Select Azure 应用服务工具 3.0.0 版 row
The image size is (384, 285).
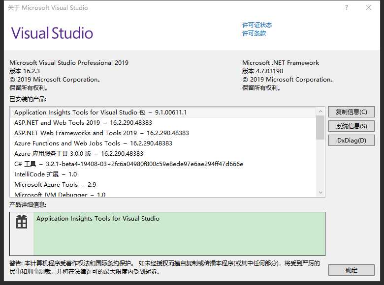pos(163,153)
